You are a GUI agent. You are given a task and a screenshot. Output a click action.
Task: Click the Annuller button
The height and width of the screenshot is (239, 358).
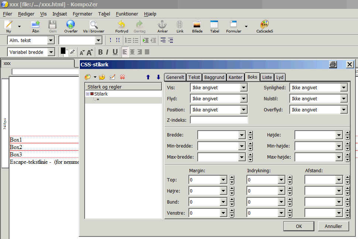[x=333, y=226]
